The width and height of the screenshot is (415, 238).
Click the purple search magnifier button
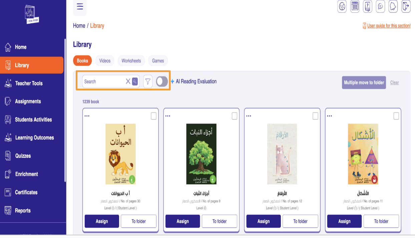135,81
